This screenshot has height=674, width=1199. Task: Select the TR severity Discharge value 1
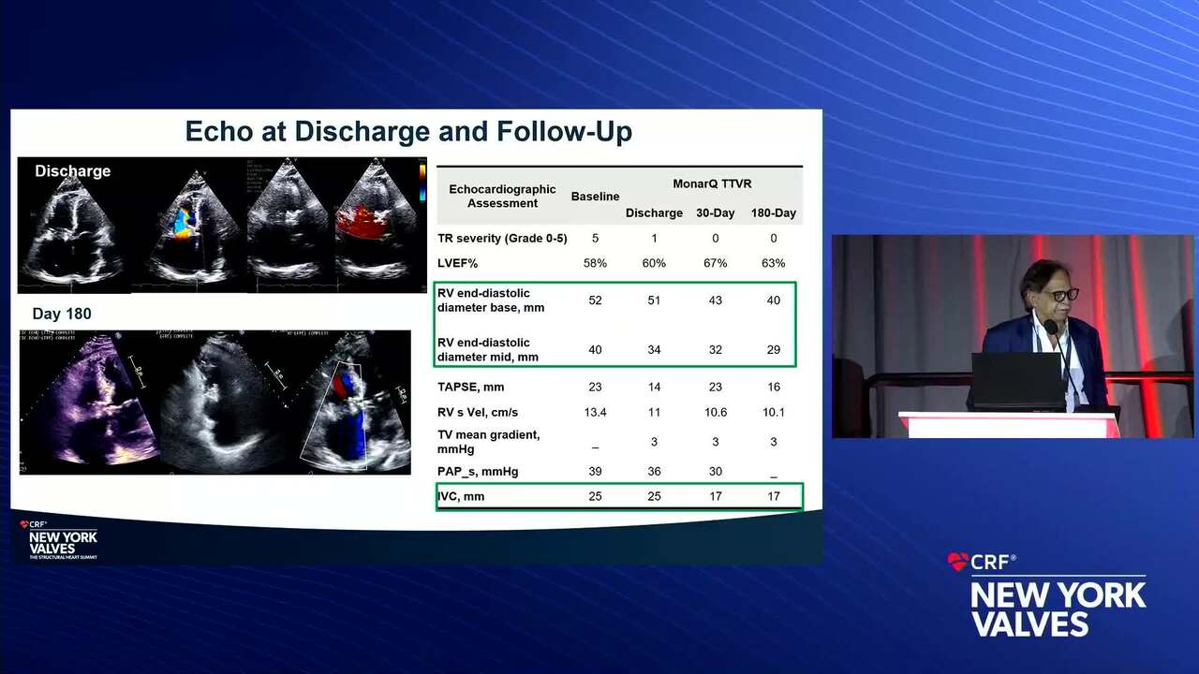(654, 239)
